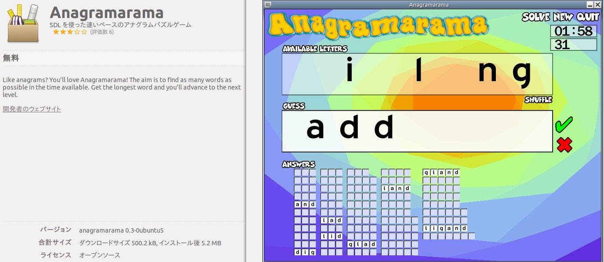Select available letter 'i'
The height and width of the screenshot is (262, 604).
[349, 70]
